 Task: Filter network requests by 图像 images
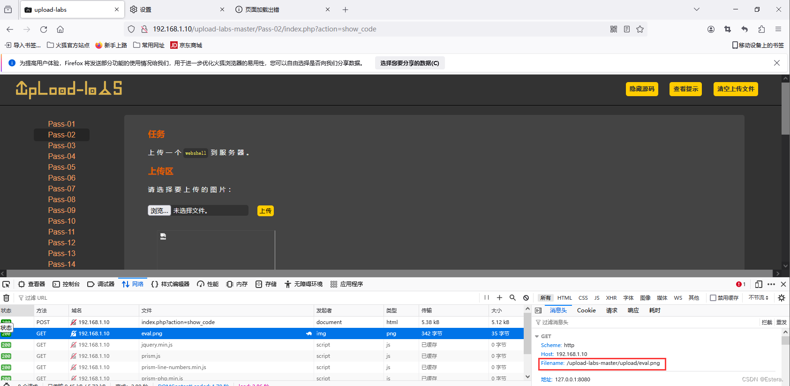pos(645,298)
